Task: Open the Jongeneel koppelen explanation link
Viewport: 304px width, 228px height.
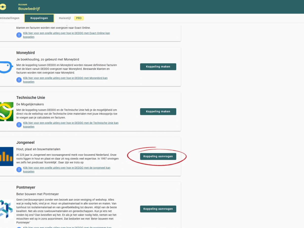Action: (67, 169)
